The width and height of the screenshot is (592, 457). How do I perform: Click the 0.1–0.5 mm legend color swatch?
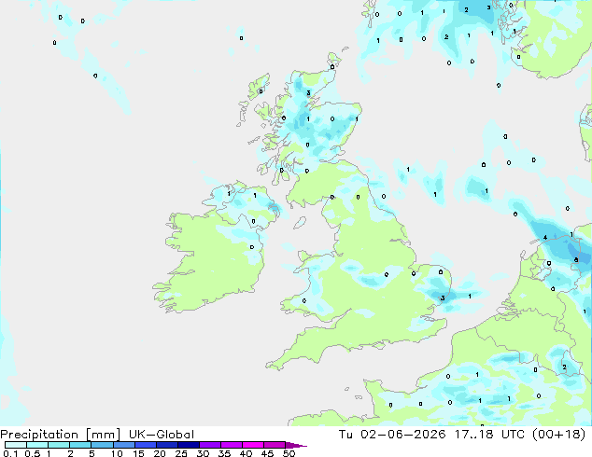(16, 445)
